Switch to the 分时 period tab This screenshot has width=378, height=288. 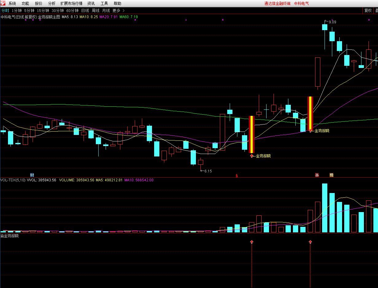click(x=5, y=10)
